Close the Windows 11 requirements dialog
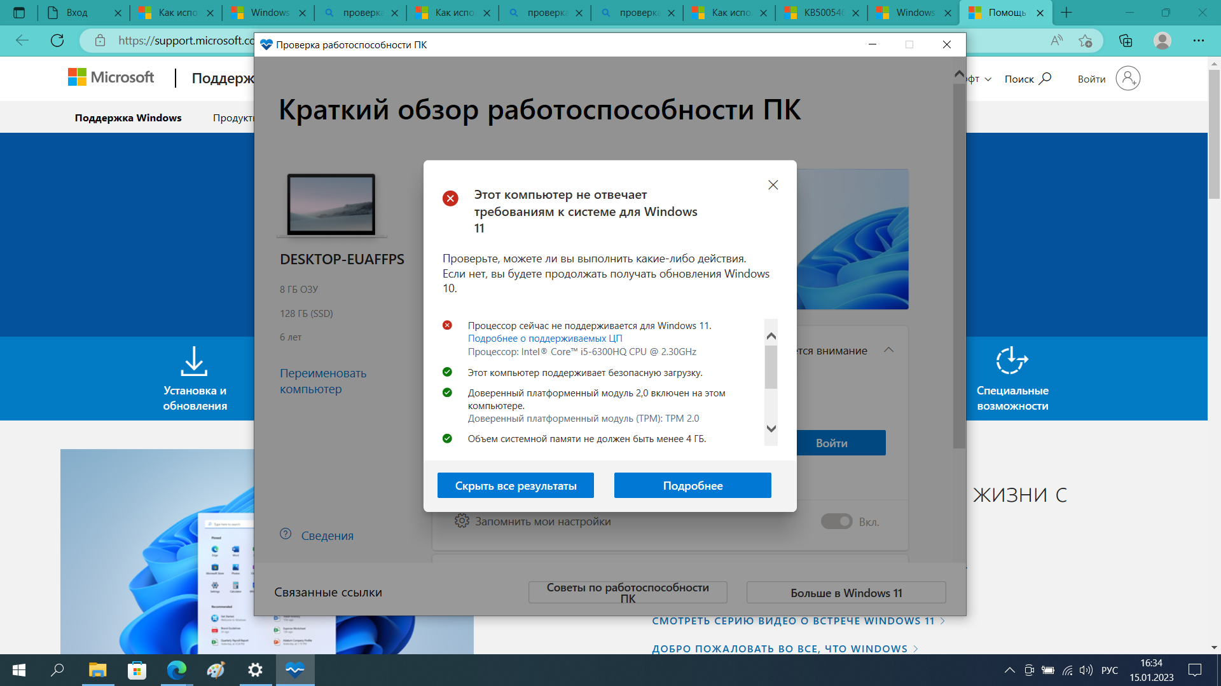The width and height of the screenshot is (1221, 686). (773, 185)
